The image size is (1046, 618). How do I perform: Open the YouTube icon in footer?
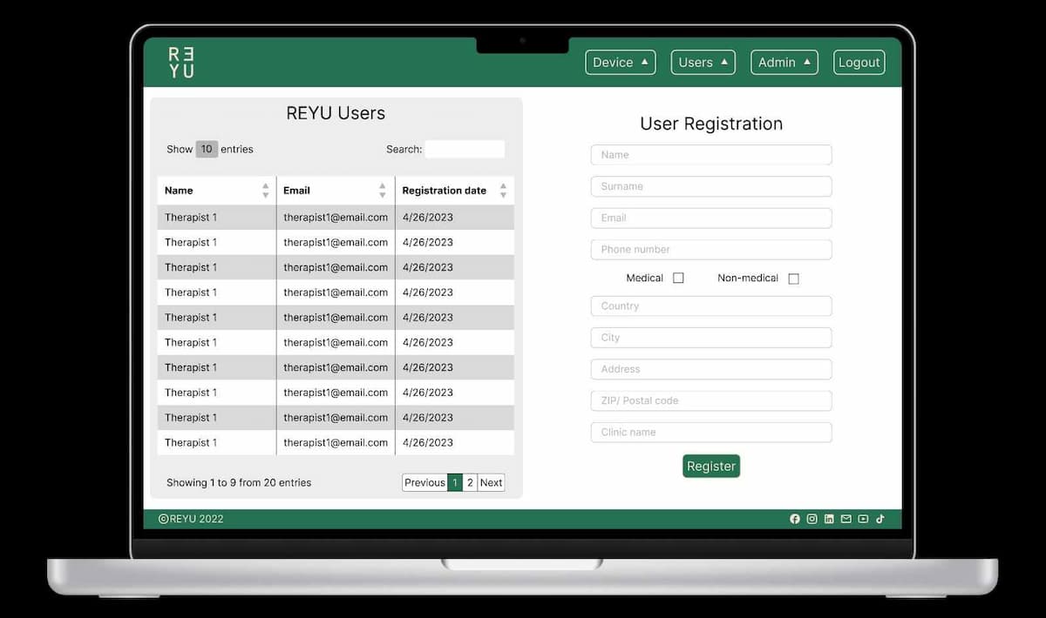(x=863, y=519)
